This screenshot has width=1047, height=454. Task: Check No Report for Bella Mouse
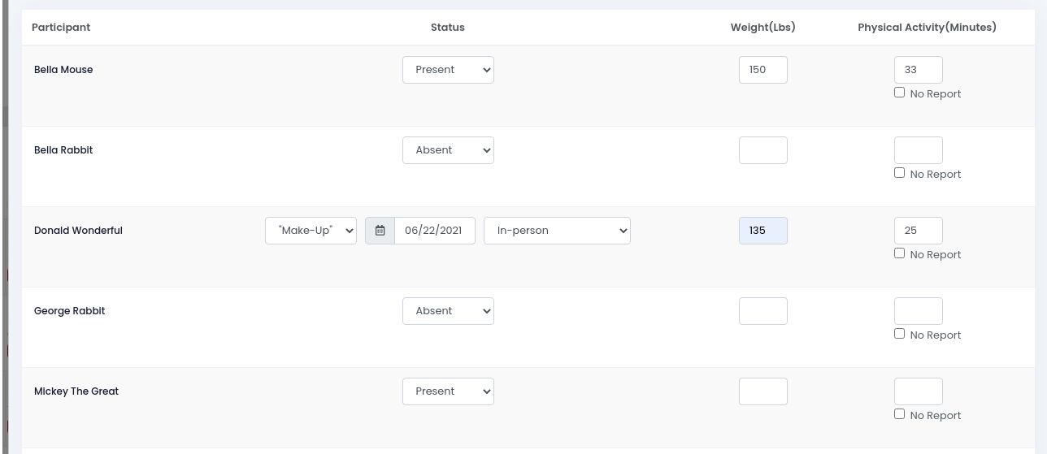click(x=899, y=93)
